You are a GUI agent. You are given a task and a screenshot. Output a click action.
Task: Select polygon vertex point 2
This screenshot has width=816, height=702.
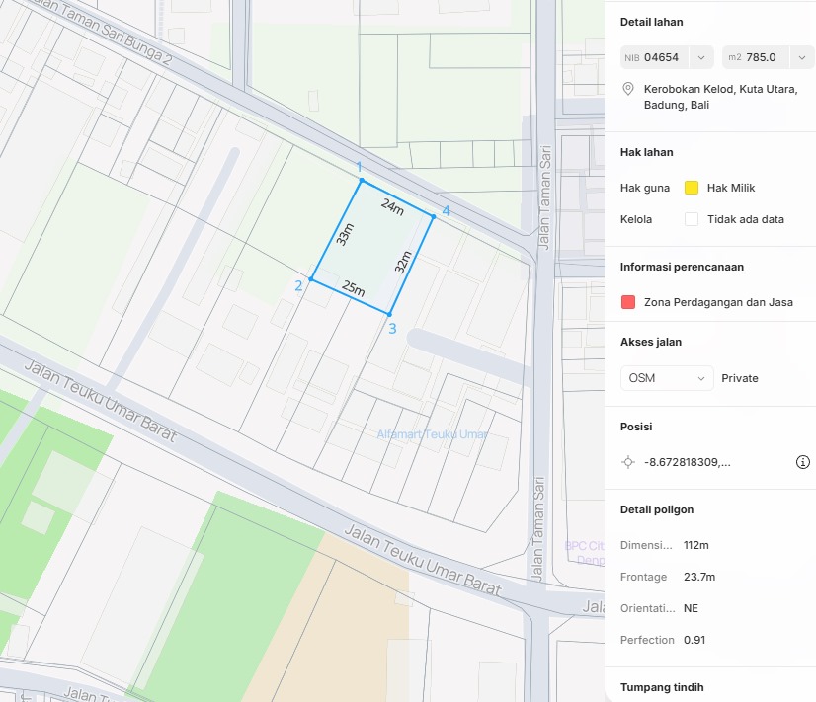311,279
